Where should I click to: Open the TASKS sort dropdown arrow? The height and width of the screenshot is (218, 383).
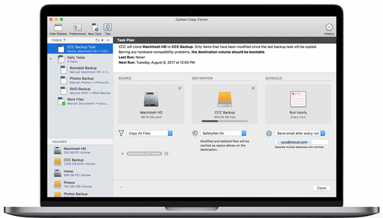[x=65, y=40]
